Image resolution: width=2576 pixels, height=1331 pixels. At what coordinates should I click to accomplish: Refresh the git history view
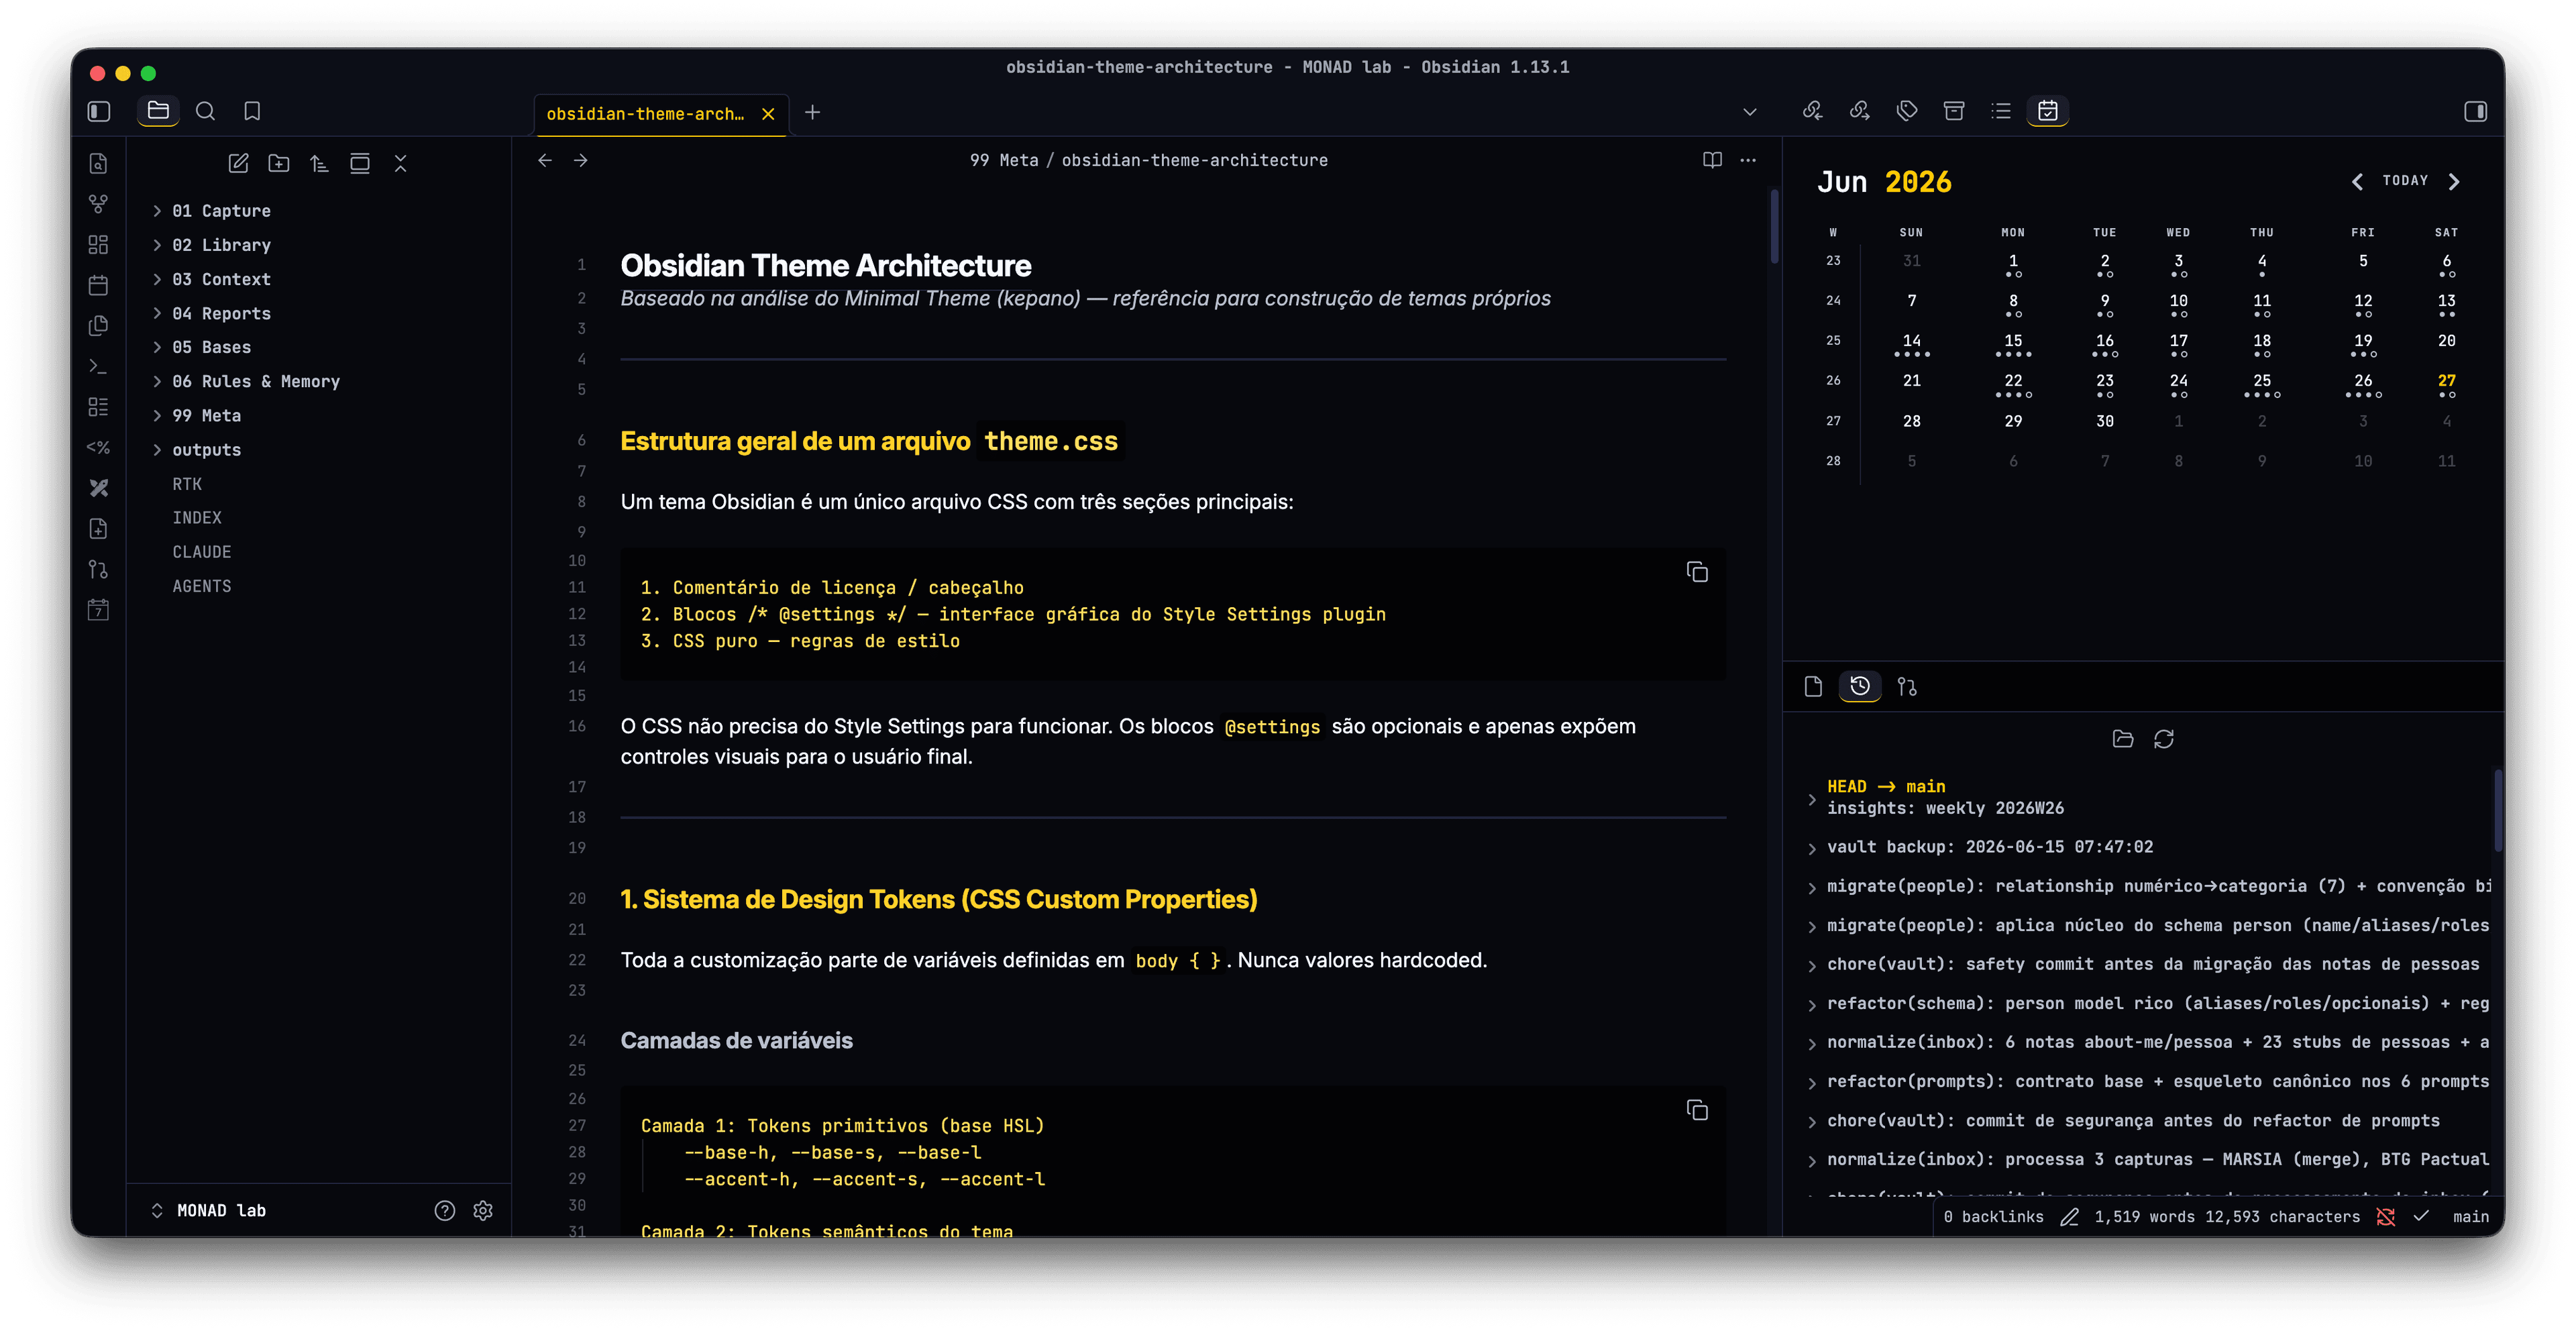tap(2164, 739)
